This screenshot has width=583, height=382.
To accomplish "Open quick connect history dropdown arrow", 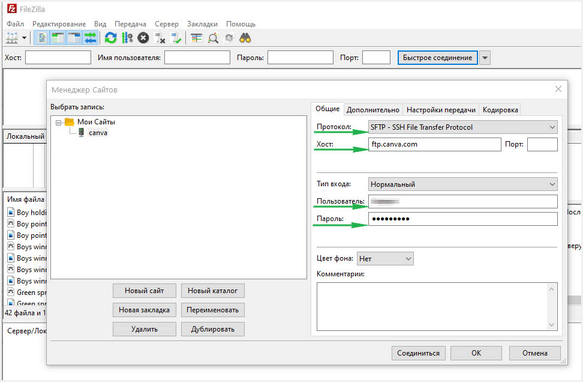I will 485,58.
